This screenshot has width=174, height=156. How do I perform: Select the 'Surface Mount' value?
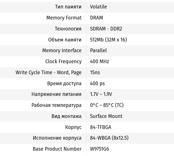[106, 116]
